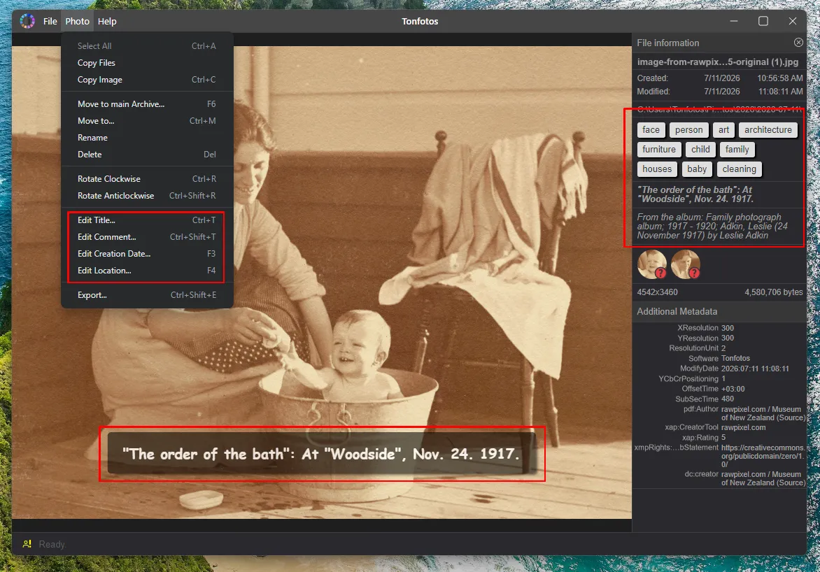Image resolution: width=820 pixels, height=572 pixels.
Task: Click the file path line
Action: (x=719, y=109)
